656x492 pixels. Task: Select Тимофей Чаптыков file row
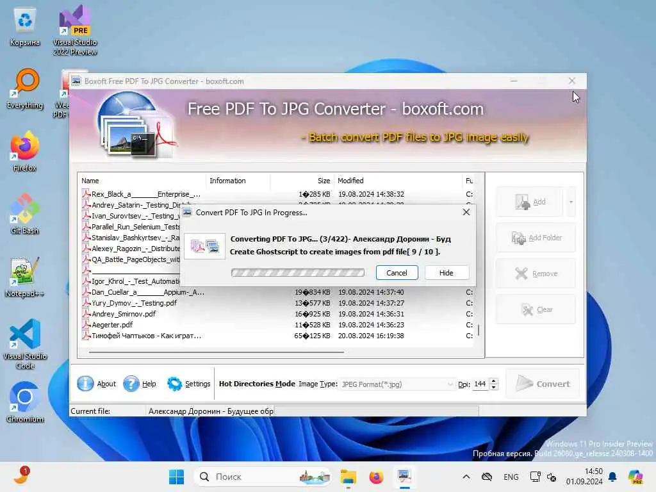[277, 336]
